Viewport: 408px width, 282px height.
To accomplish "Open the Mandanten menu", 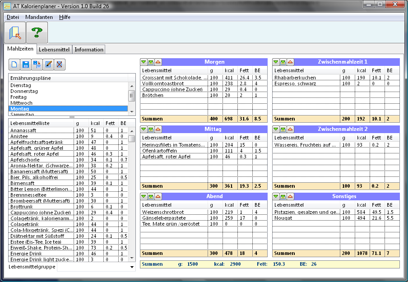I will pyautogui.click(x=39, y=17).
